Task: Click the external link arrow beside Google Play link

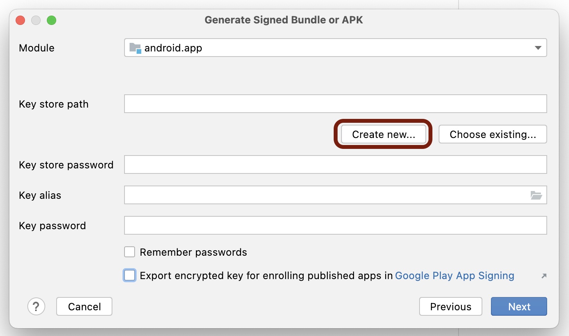Action: coord(544,276)
